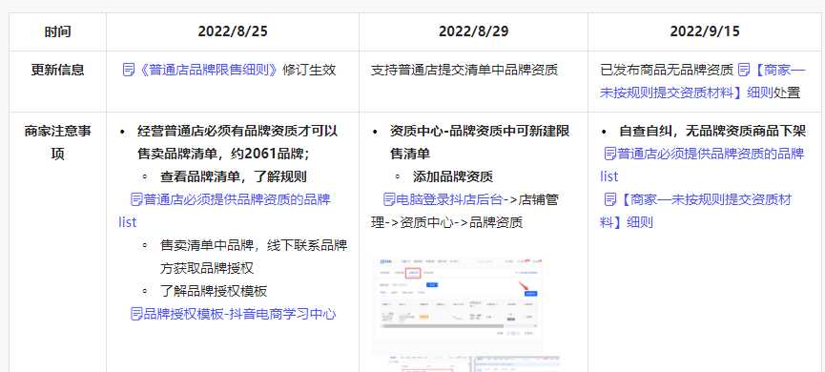
Task: Open 普通店必须提供品牌资质的品牌list link under 2022/8/25
Action: coord(225,211)
